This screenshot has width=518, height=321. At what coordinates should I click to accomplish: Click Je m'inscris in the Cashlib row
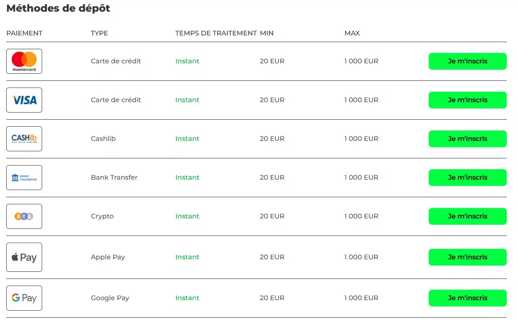pyautogui.click(x=468, y=139)
